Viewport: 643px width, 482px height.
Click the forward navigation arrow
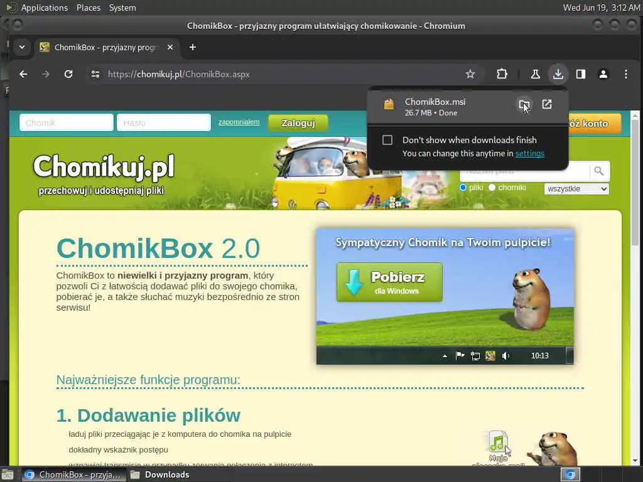click(46, 74)
